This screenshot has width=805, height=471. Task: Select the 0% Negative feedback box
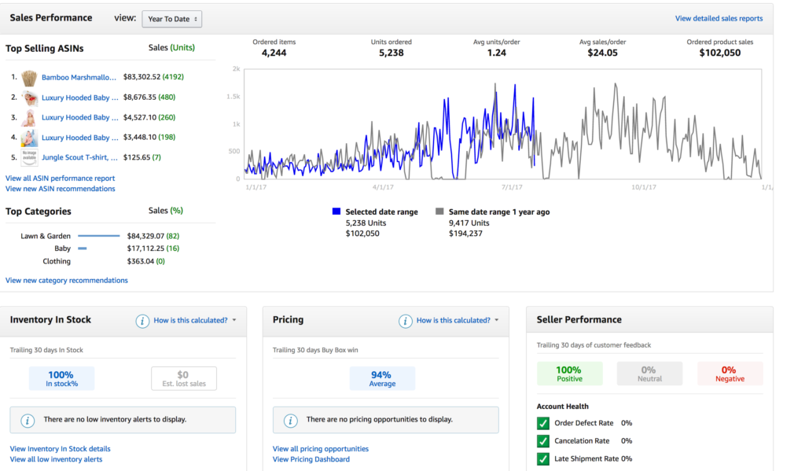[x=729, y=373]
